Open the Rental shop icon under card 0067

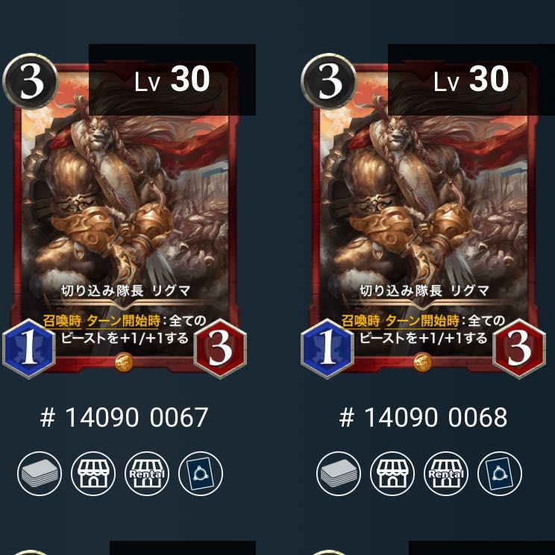point(147,474)
